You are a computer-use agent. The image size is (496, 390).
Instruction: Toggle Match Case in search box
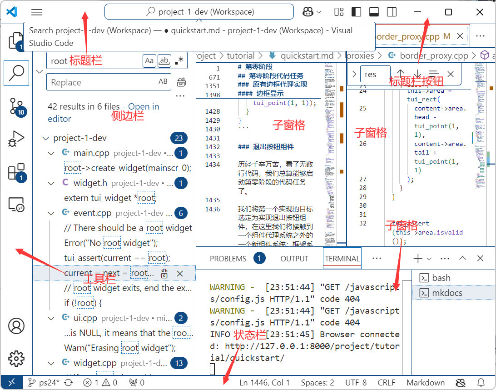pyautogui.click(x=149, y=61)
